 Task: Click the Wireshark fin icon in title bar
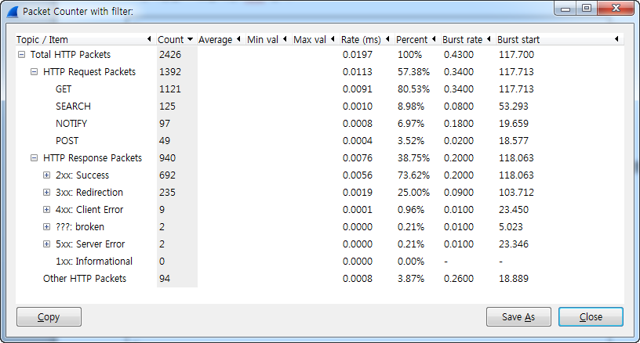[x=12, y=11]
